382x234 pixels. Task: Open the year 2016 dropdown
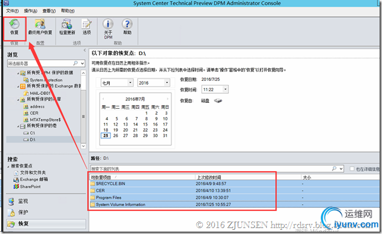(x=167, y=83)
